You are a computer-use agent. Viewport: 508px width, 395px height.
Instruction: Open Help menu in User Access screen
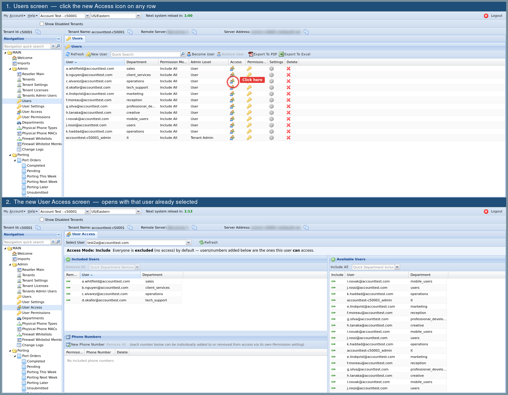point(33,211)
